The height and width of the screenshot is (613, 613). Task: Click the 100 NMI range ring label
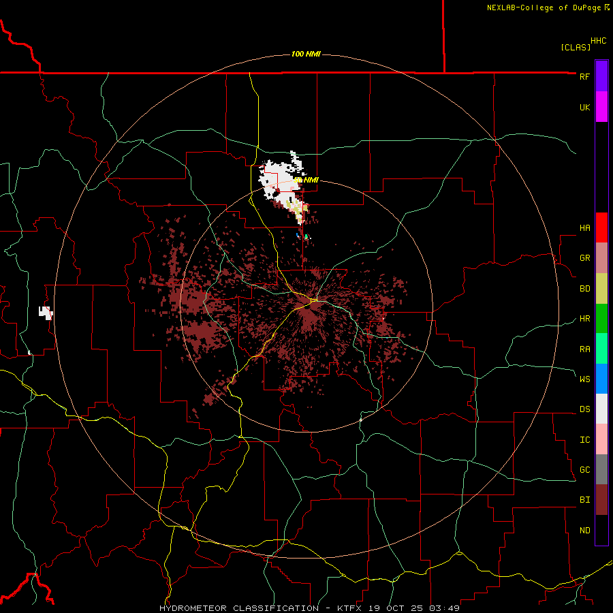pos(306,54)
